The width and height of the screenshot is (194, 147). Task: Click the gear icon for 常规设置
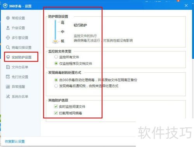point(8,18)
